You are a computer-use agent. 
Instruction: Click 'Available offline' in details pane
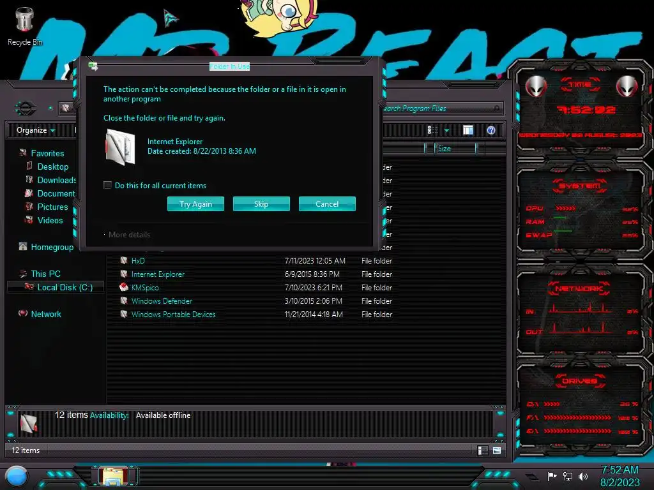tap(163, 415)
